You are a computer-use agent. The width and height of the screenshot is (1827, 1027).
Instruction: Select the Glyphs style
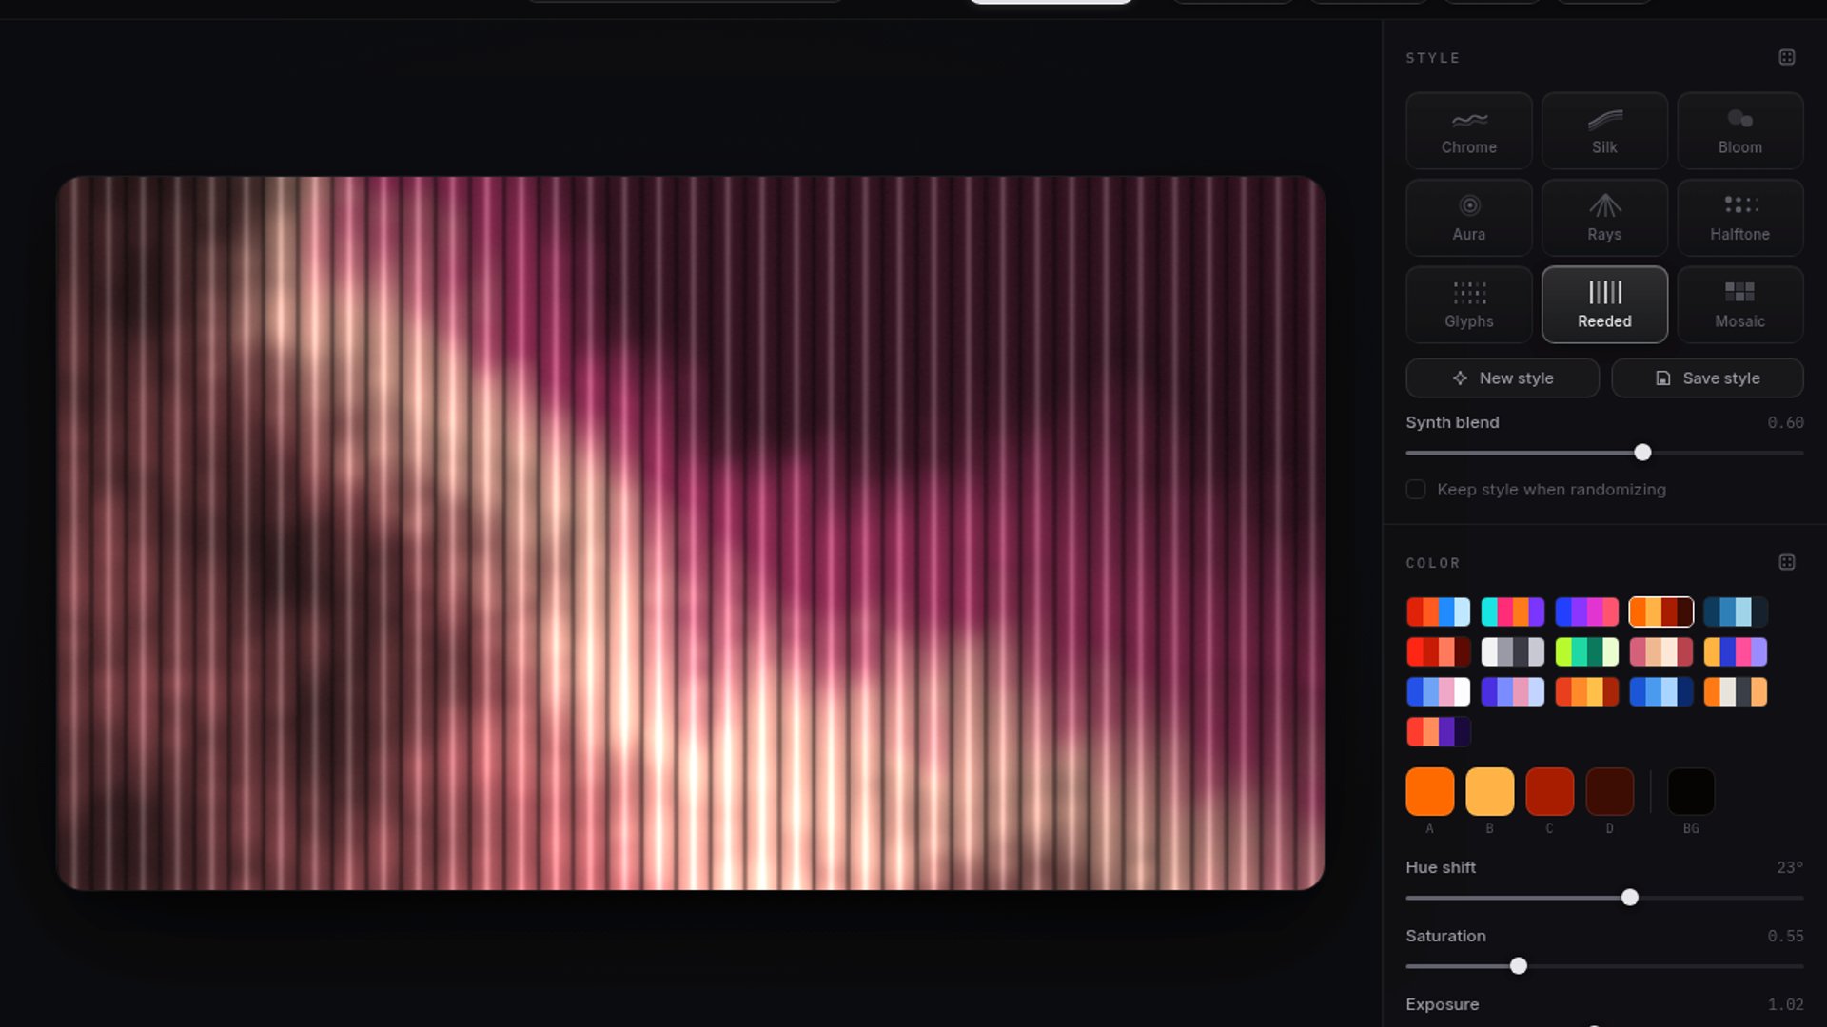[x=1468, y=304]
